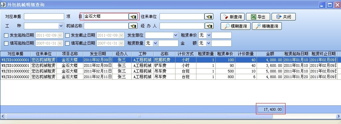Click the 往来单位 input field
This screenshot has height=124, width=341.
pos(182,17)
